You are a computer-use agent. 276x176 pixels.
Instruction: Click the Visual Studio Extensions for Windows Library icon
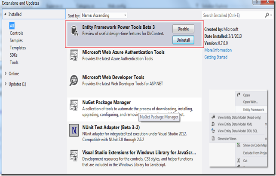tap(74, 155)
